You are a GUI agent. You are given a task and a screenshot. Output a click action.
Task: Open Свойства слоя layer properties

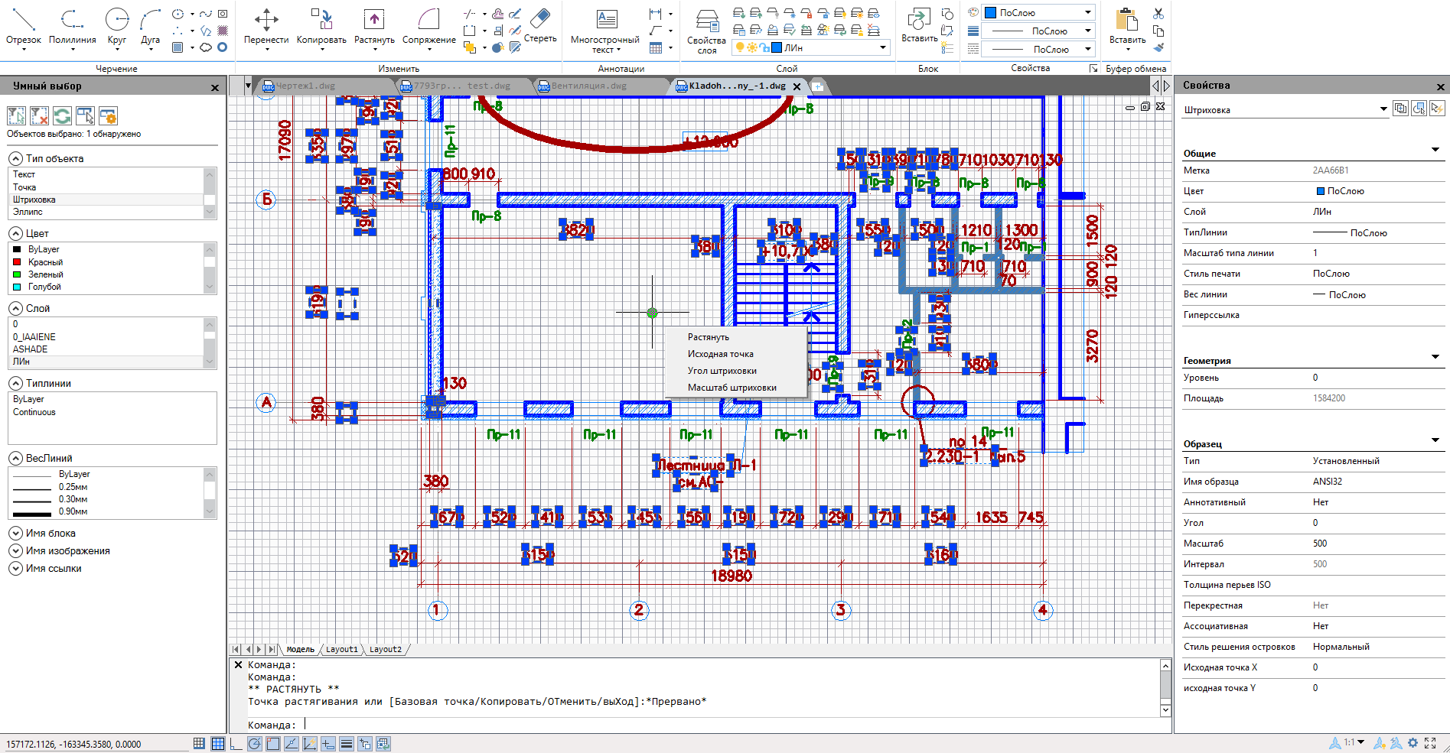click(x=706, y=31)
